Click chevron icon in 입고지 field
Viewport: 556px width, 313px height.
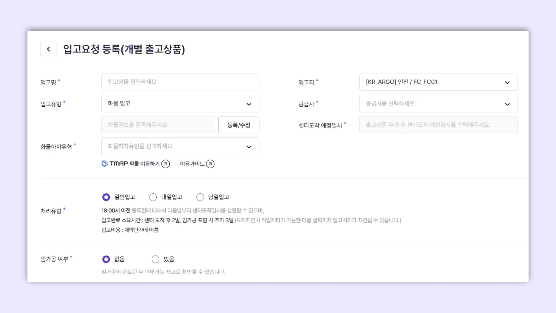pyautogui.click(x=507, y=83)
